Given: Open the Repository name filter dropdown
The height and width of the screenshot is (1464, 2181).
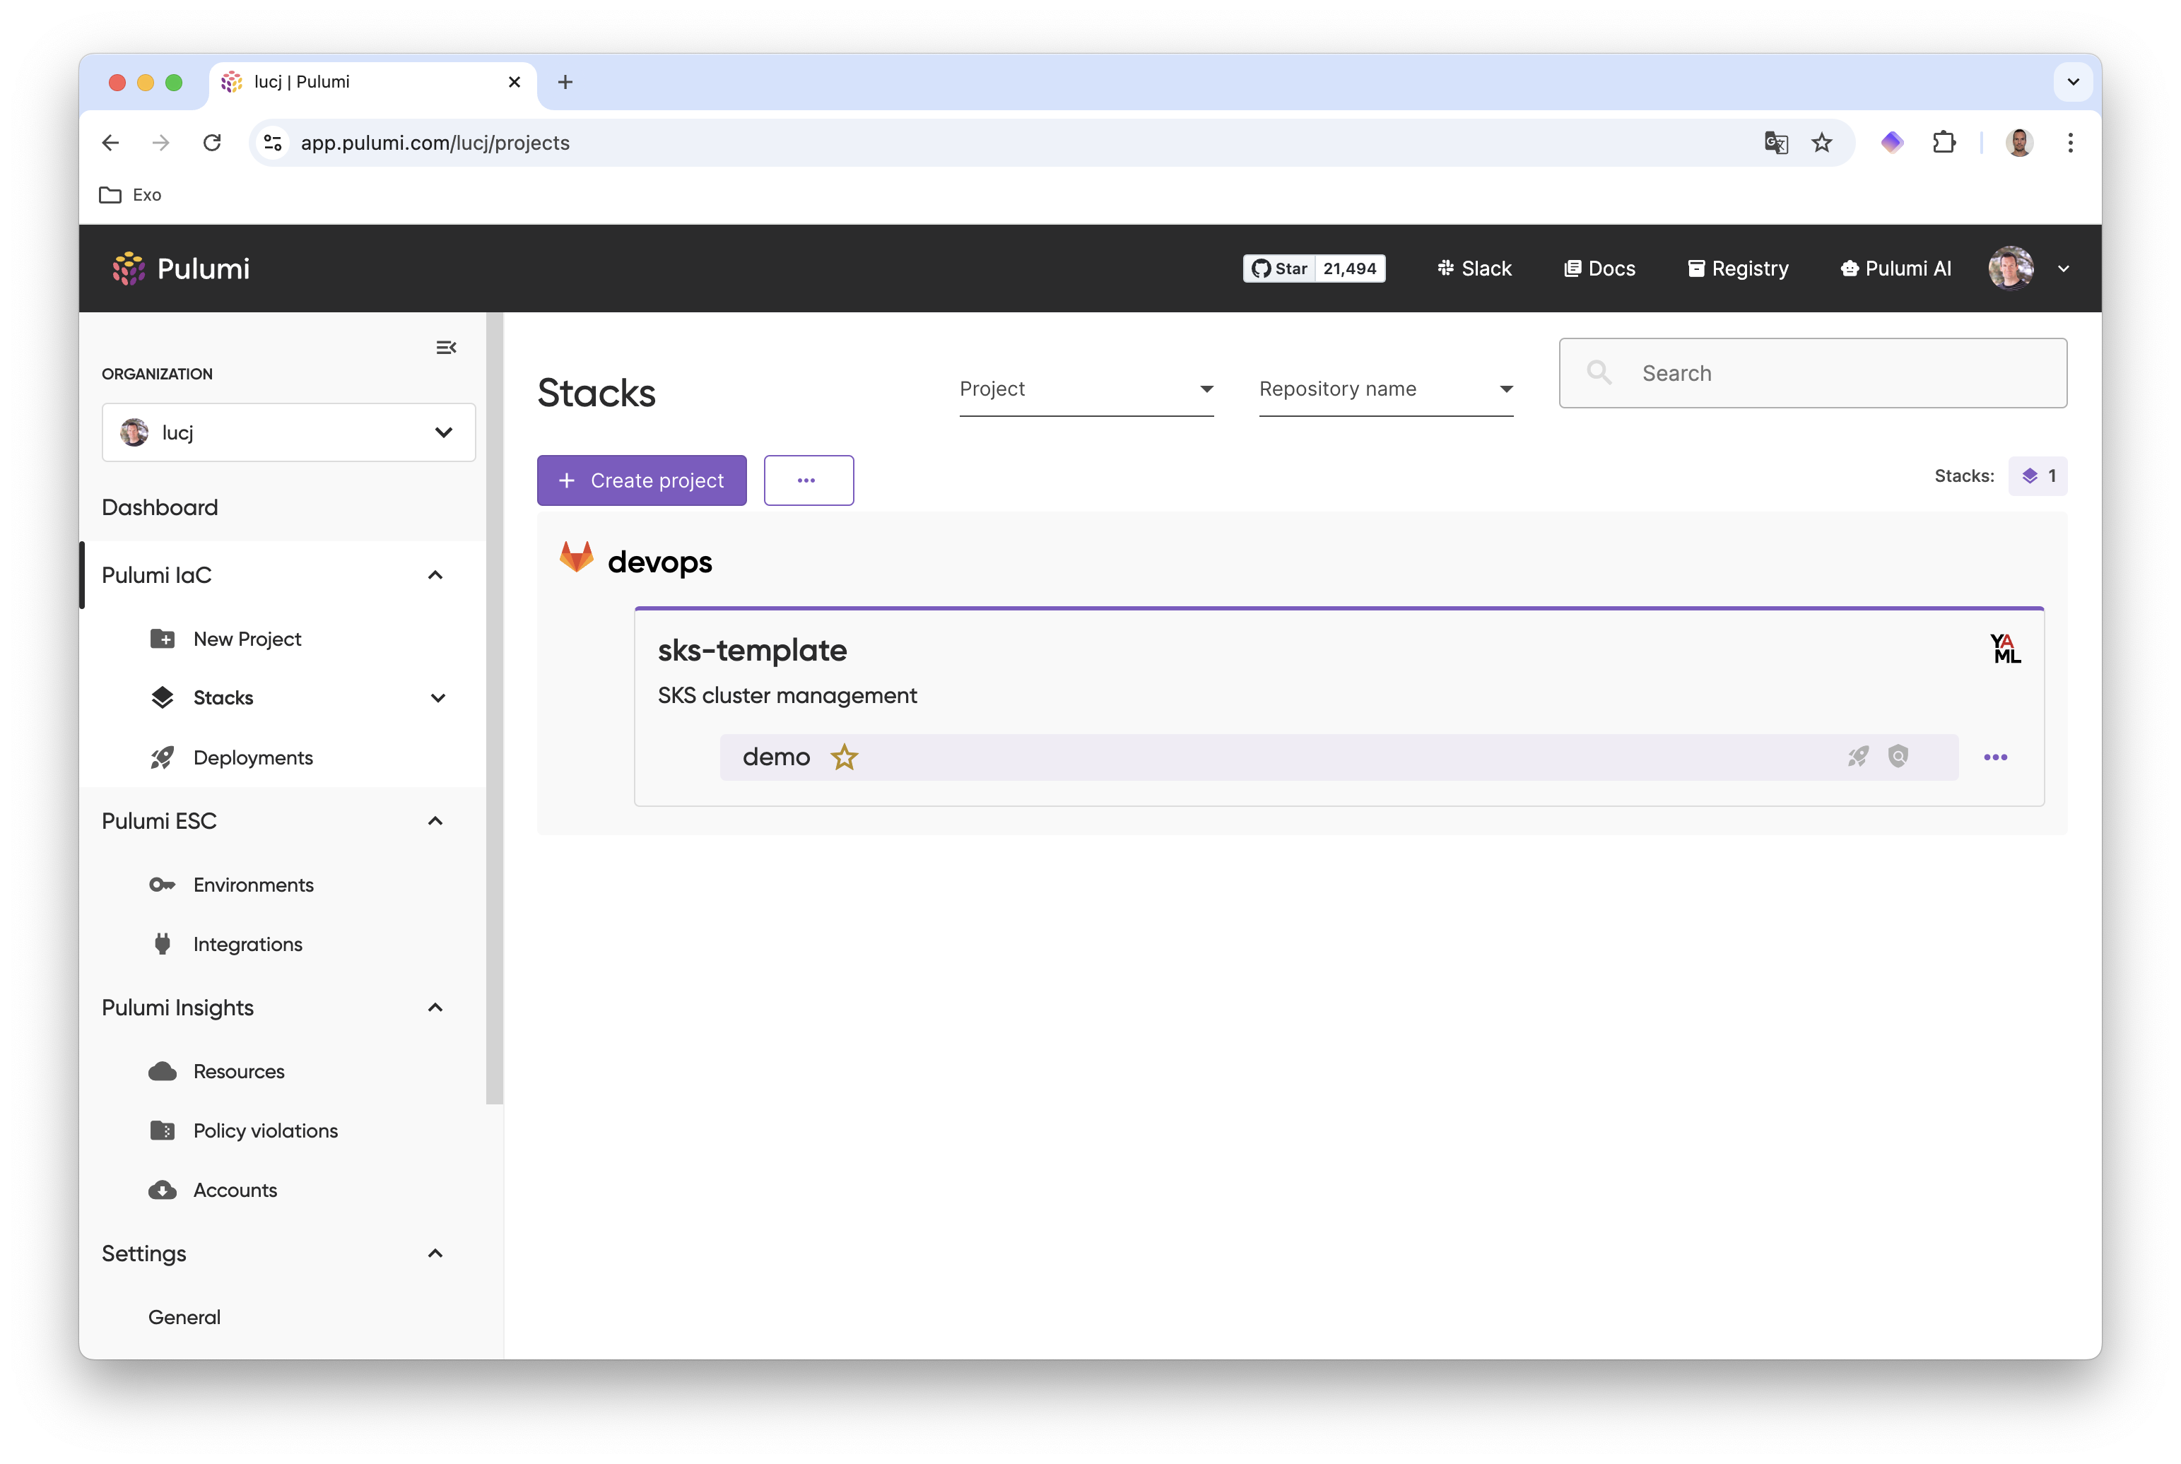Looking at the screenshot, I should coord(1385,389).
